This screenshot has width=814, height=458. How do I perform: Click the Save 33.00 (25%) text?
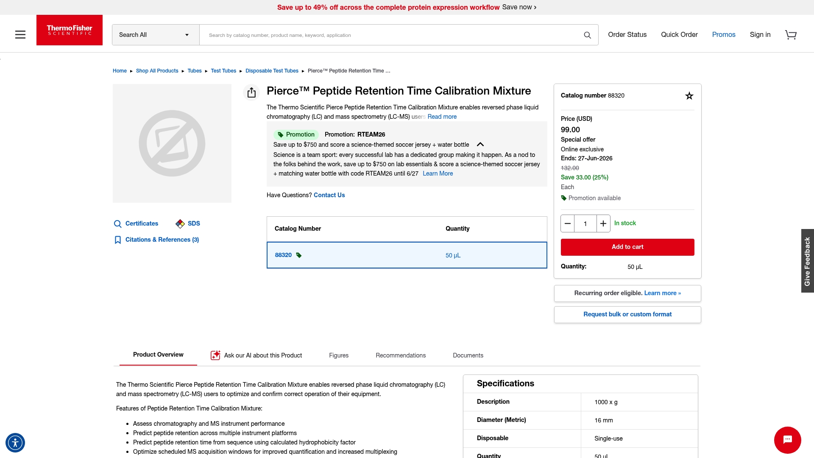(x=585, y=177)
